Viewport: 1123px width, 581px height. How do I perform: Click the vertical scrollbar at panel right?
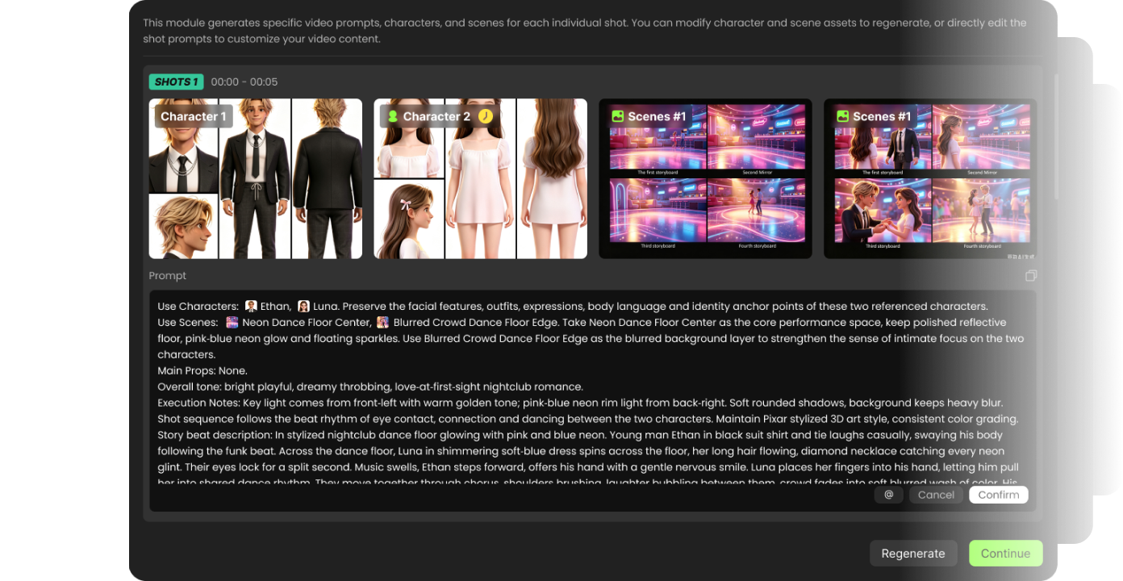(x=1055, y=137)
